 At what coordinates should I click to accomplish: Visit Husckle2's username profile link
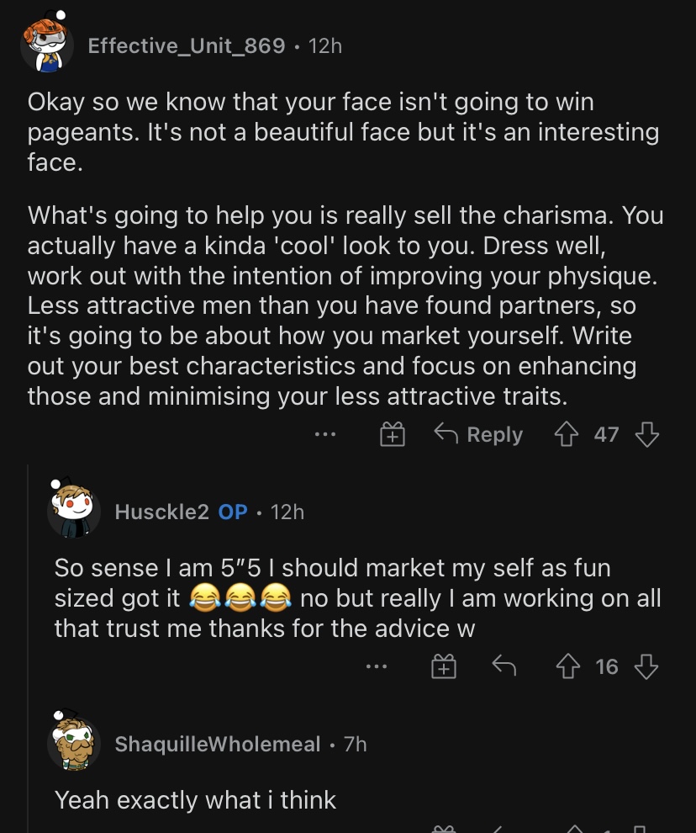(x=162, y=512)
